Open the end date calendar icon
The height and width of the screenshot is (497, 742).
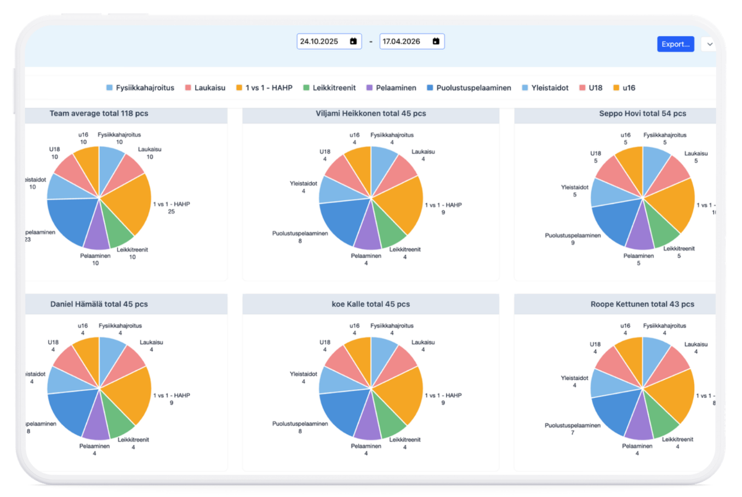click(x=436, y=41)
